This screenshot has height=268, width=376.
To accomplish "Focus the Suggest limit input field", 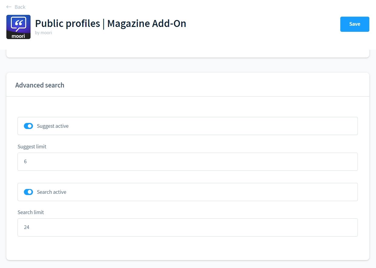I will pyautogui.click(x=188, y=162).
